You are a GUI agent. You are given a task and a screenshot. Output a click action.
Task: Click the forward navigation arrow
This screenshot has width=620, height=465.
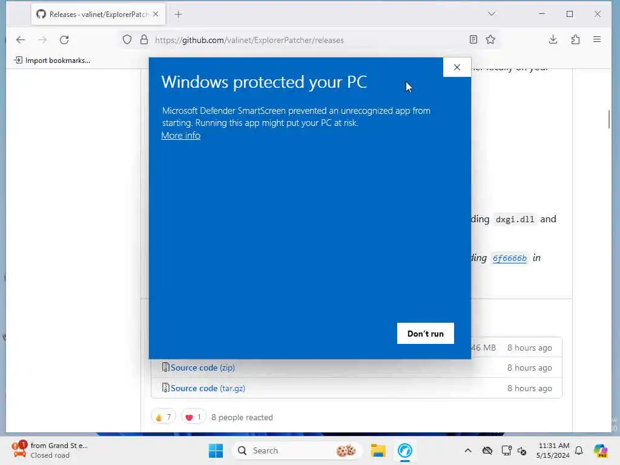click(43, 39)
